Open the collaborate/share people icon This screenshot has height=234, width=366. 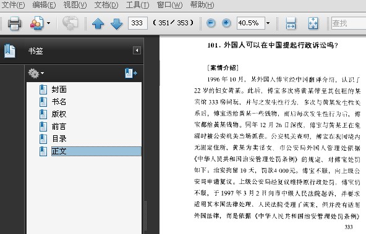(x=37, y=23)
